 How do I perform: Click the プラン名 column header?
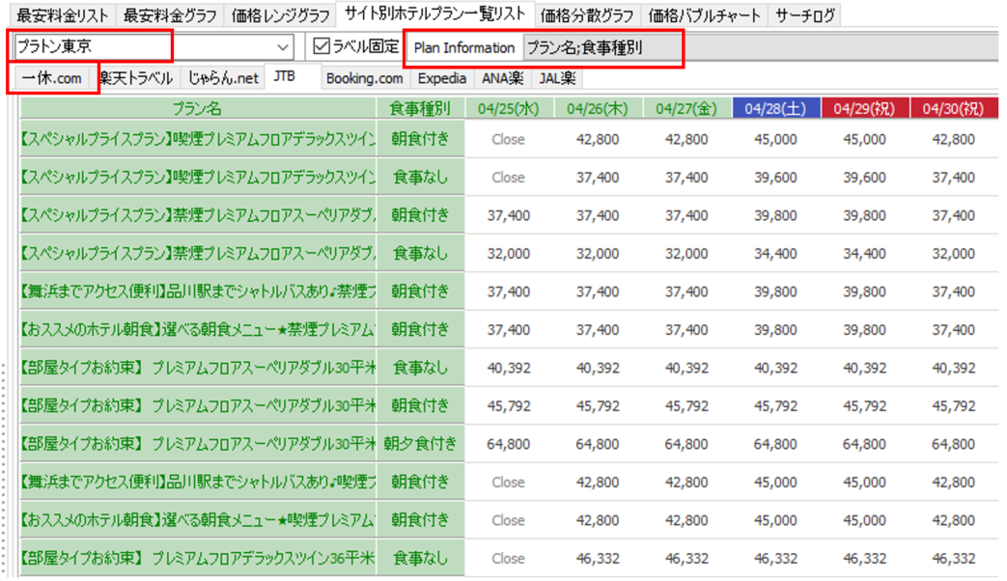pos(197,108)
